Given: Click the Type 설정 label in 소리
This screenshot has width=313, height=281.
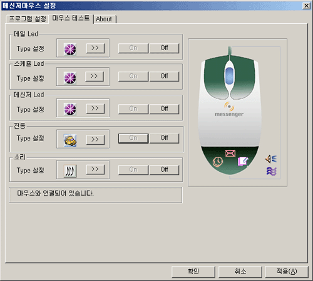Looking at the screenshot, I should pos(30,171).
